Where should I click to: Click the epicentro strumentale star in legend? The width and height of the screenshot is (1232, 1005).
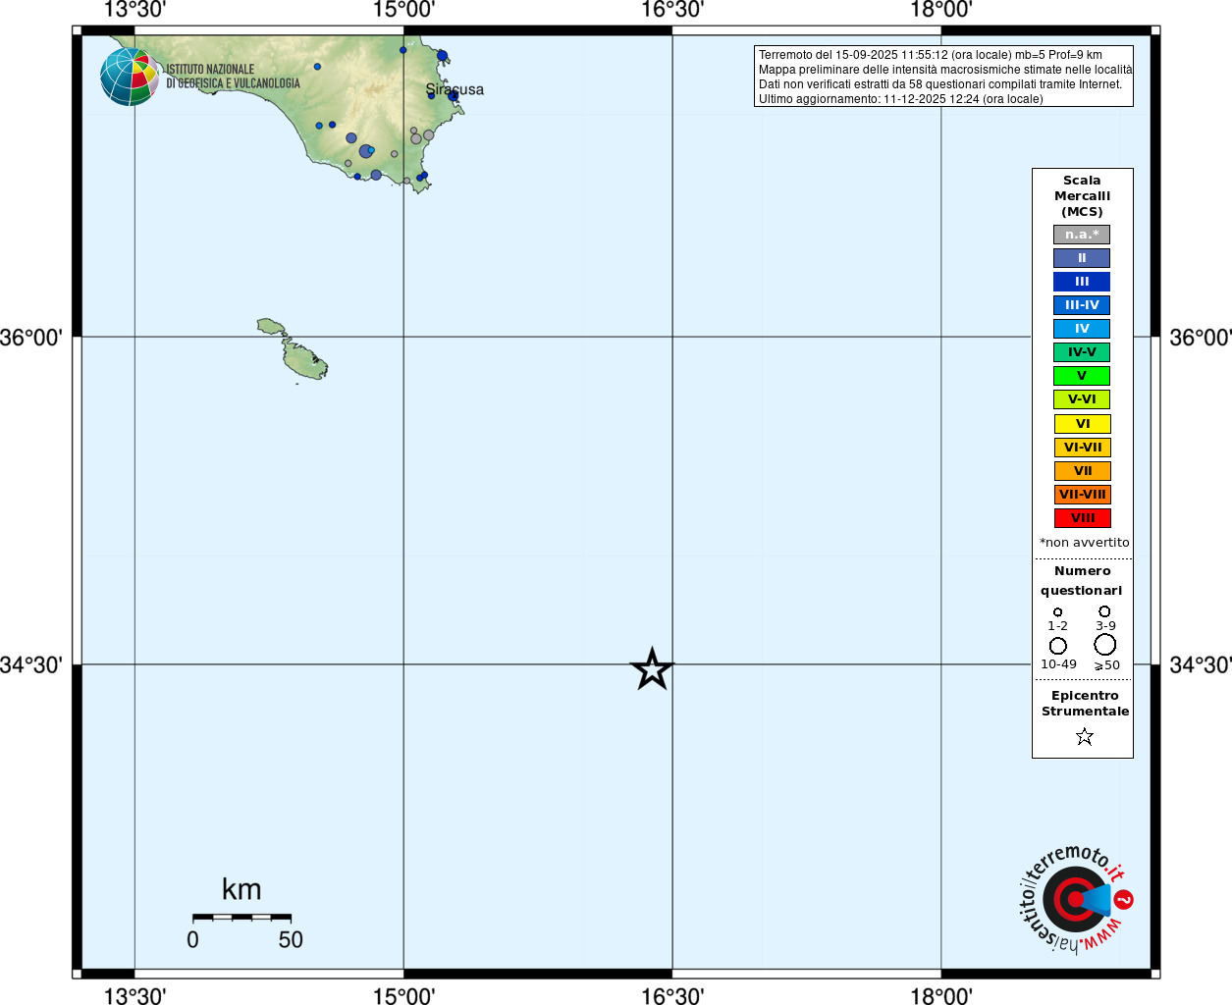[1084, 736]
